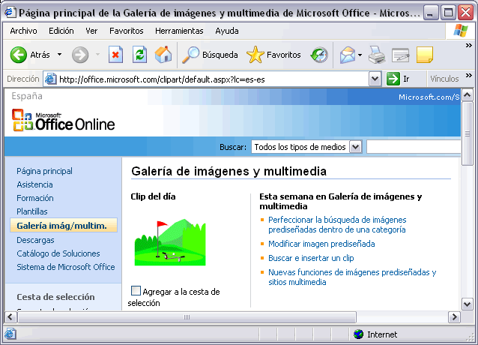This screenshot has height=345, width=478.
Task: Click the Stop loading icon
Action: tap(115, 55)
